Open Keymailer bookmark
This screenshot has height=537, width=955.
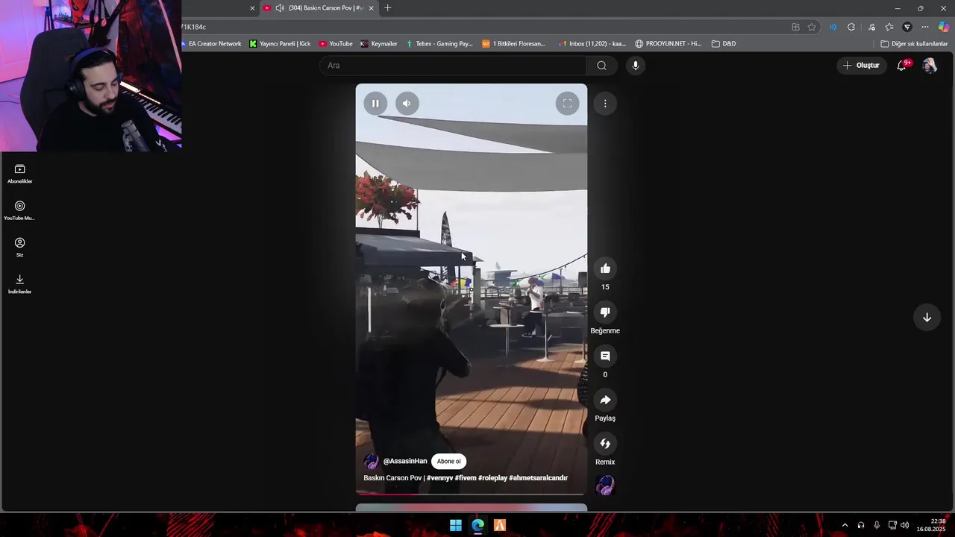(379, 44)
